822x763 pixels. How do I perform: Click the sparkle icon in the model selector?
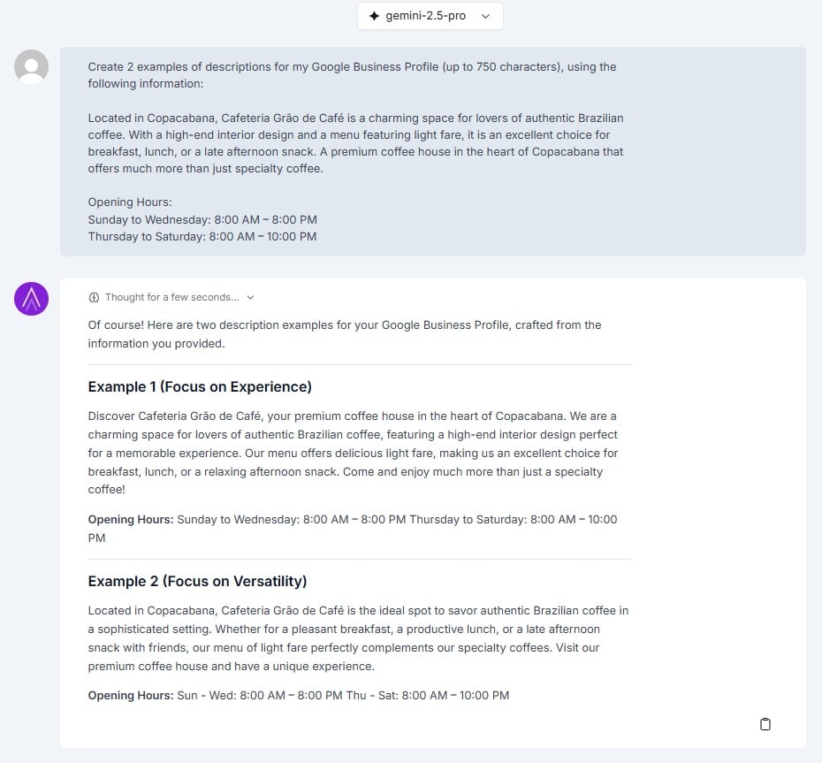(x=375, y=15)
